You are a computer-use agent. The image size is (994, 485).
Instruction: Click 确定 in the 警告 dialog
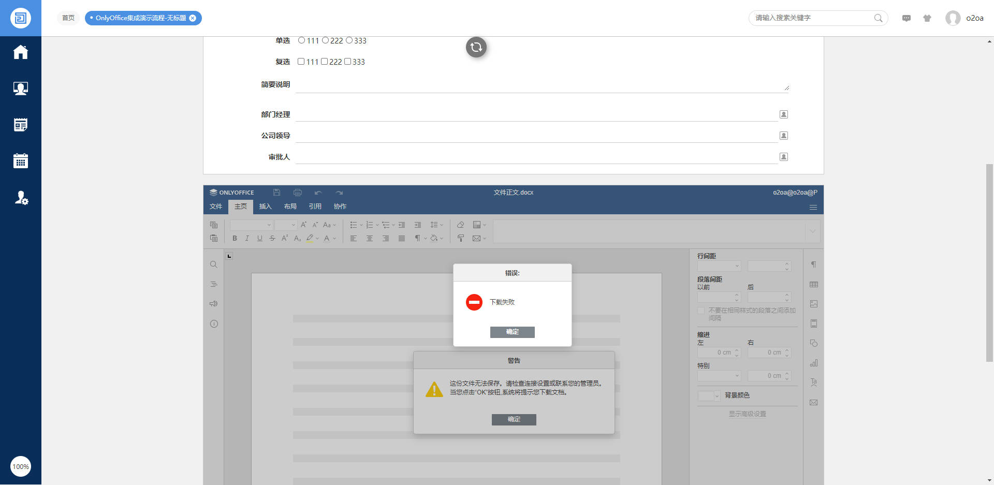(x=514, y=419)
